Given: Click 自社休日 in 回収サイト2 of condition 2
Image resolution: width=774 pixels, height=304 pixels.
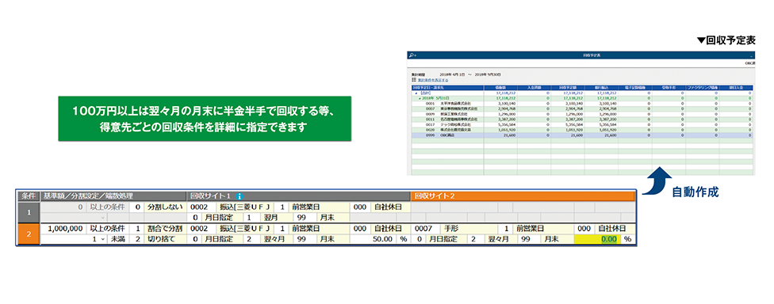Looking at the screenshot, I should tap(615, 229).
